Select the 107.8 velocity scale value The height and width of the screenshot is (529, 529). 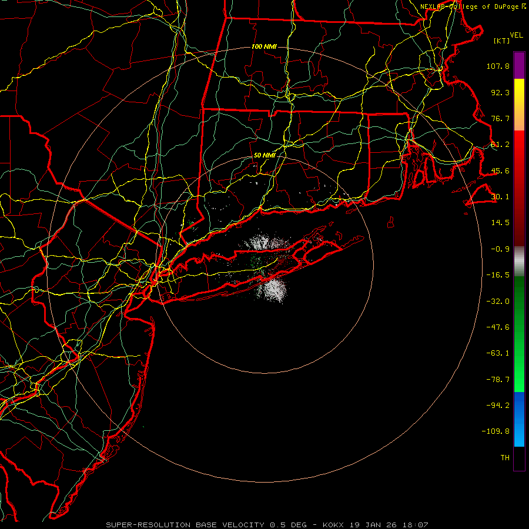click(x=498, y=66)
